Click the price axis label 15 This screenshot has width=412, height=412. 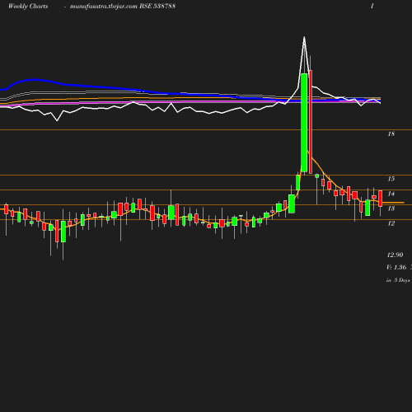click(391, 179)
